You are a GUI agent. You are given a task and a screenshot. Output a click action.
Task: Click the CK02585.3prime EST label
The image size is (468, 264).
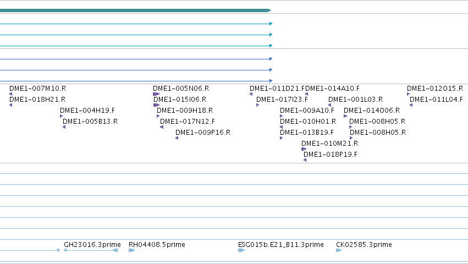364,245
